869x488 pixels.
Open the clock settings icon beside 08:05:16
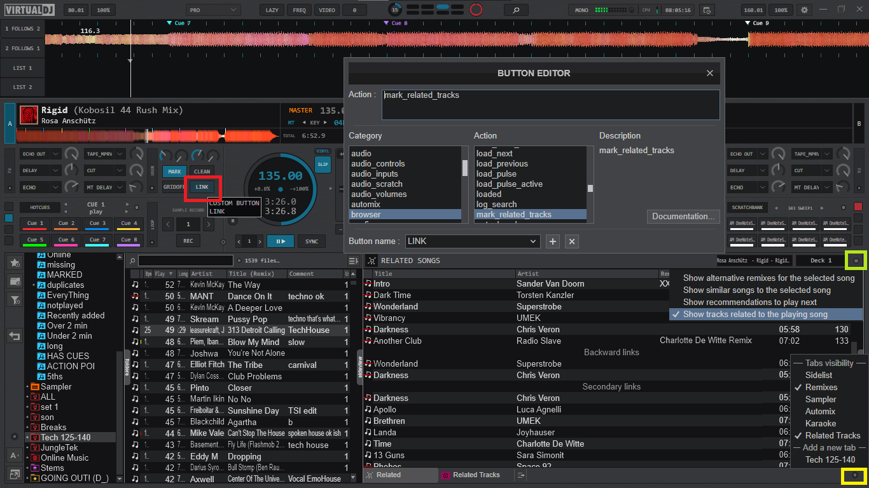706,10
